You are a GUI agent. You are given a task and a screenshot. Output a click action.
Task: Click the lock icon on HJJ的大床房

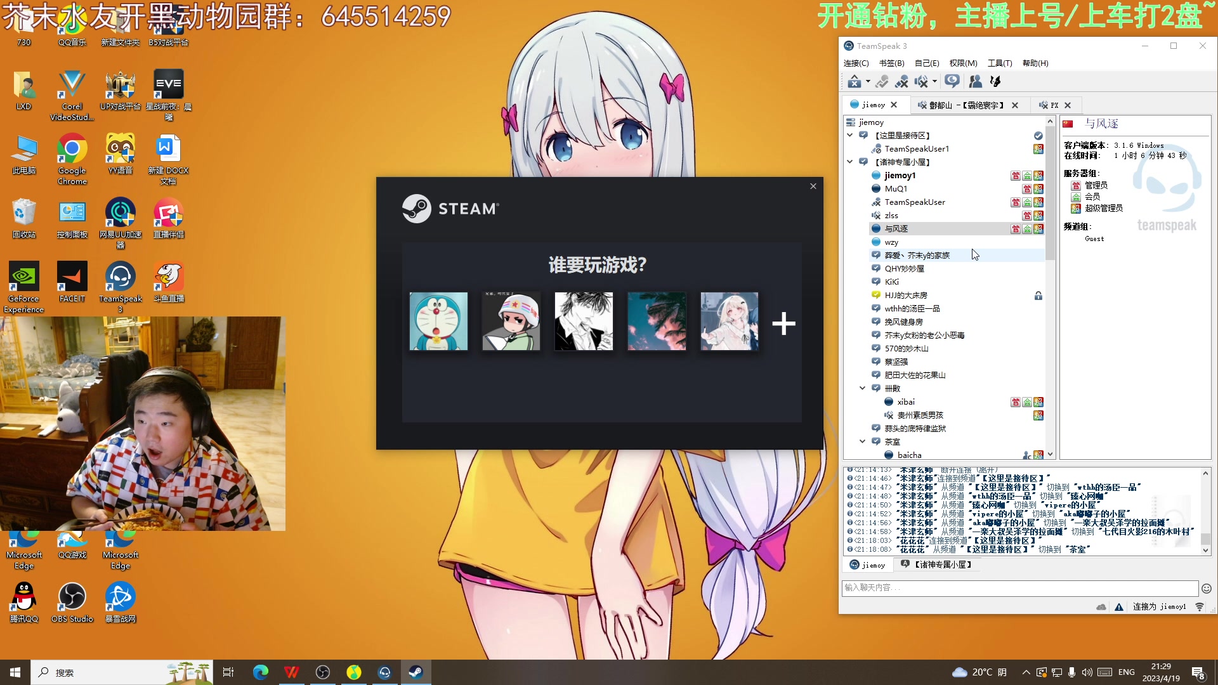point(1038,296)
